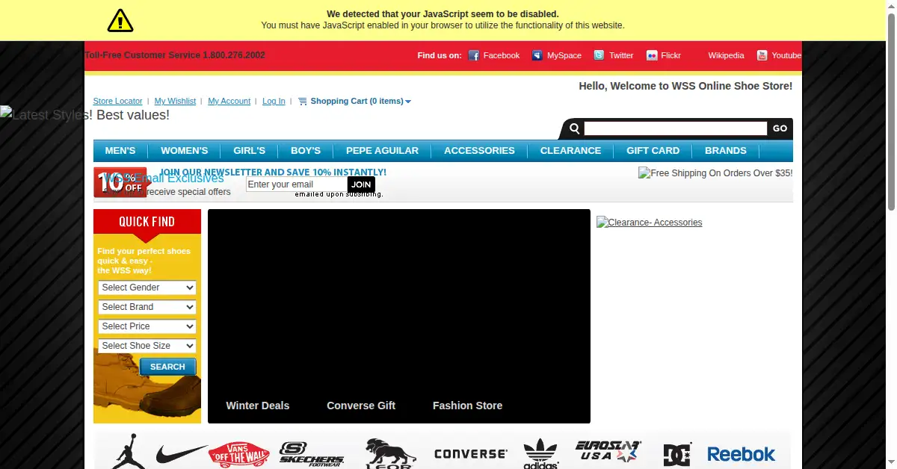Click the Vans Off The Wall logo
Image resolution: width=897 pixels, height=469 pixels.
point(238,453)
